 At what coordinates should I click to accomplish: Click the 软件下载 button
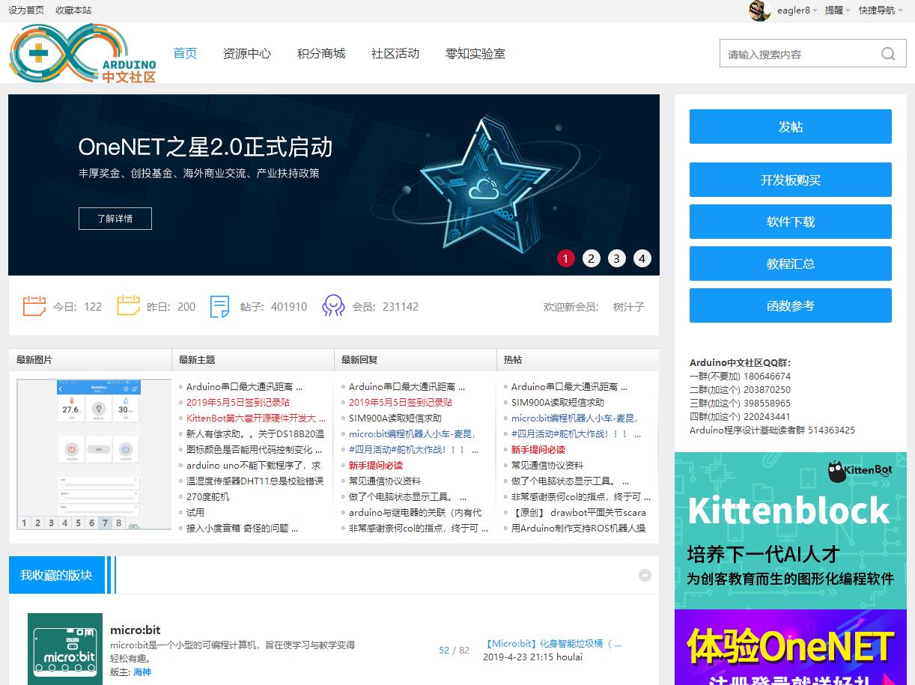[791, 222]
